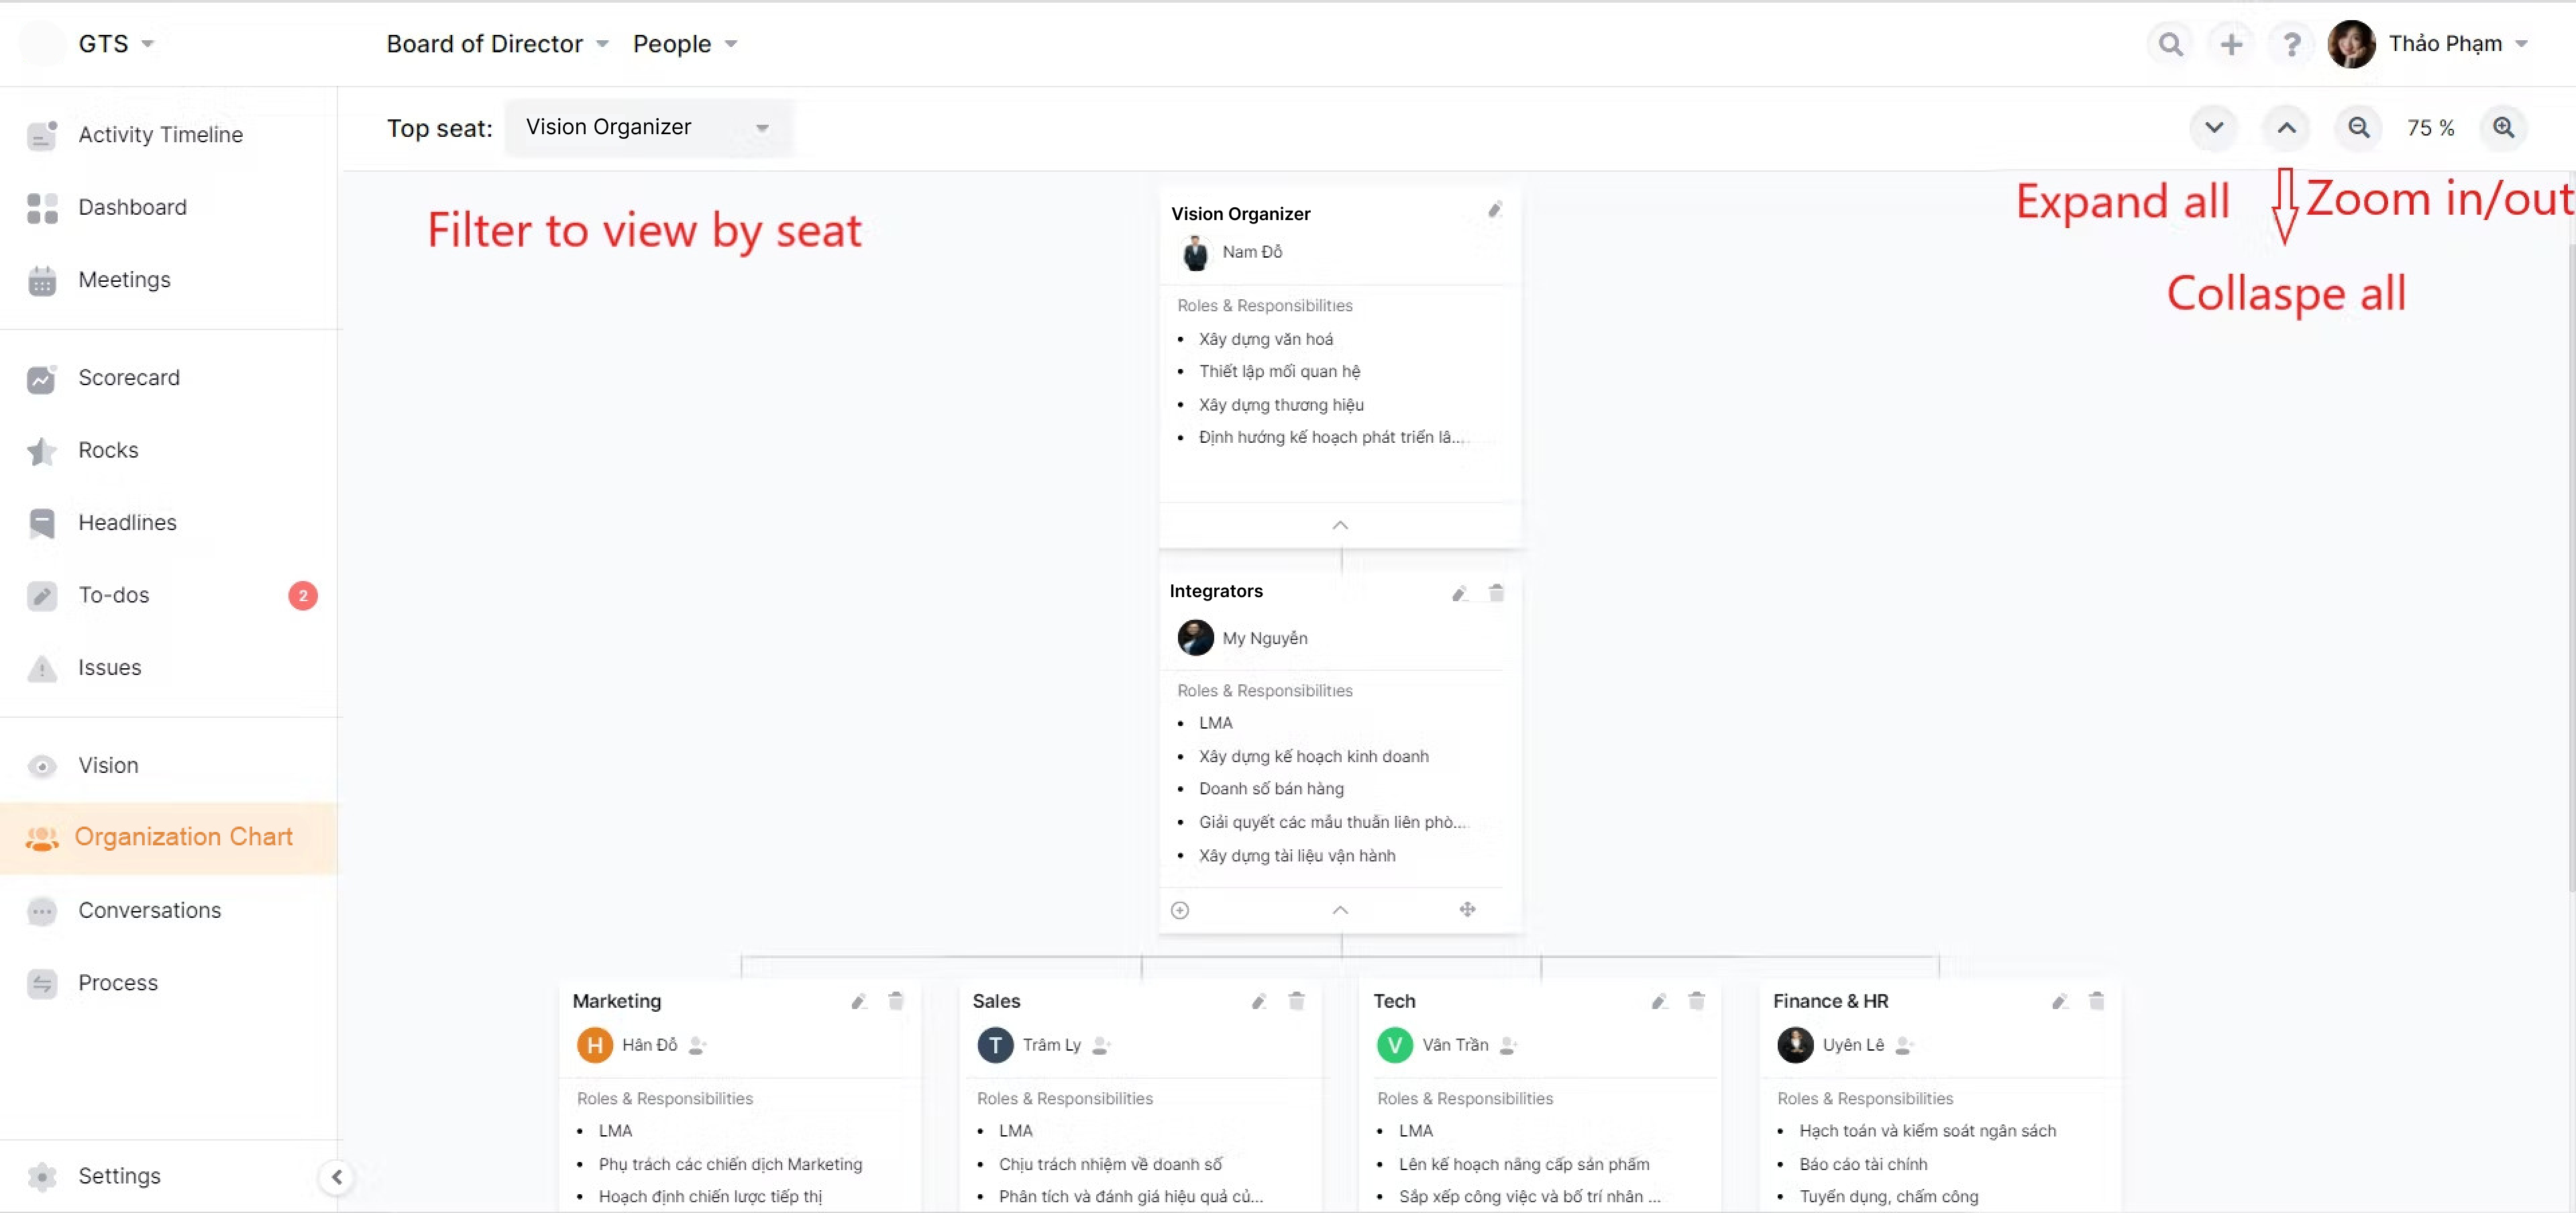2576x1213 pixels.
Task: Expand all seats with down chevron
Action: 2214,128
